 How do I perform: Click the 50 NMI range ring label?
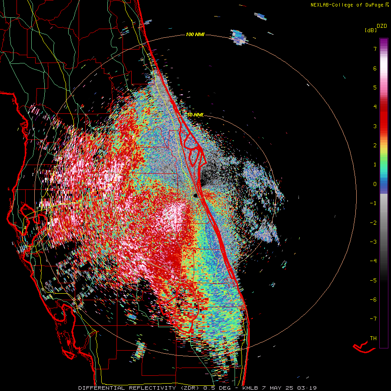(195, 115)
